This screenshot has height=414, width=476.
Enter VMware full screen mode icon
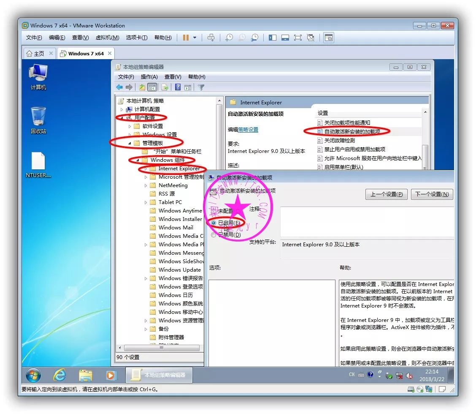point(298,38)
